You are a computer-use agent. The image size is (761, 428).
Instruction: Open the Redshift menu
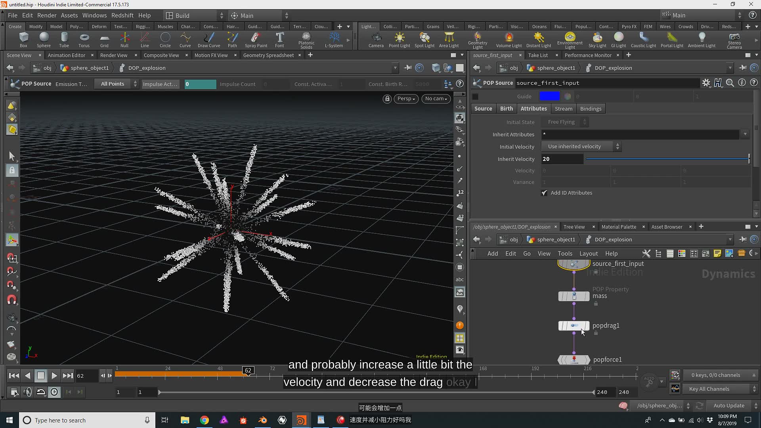pos(122,15)
